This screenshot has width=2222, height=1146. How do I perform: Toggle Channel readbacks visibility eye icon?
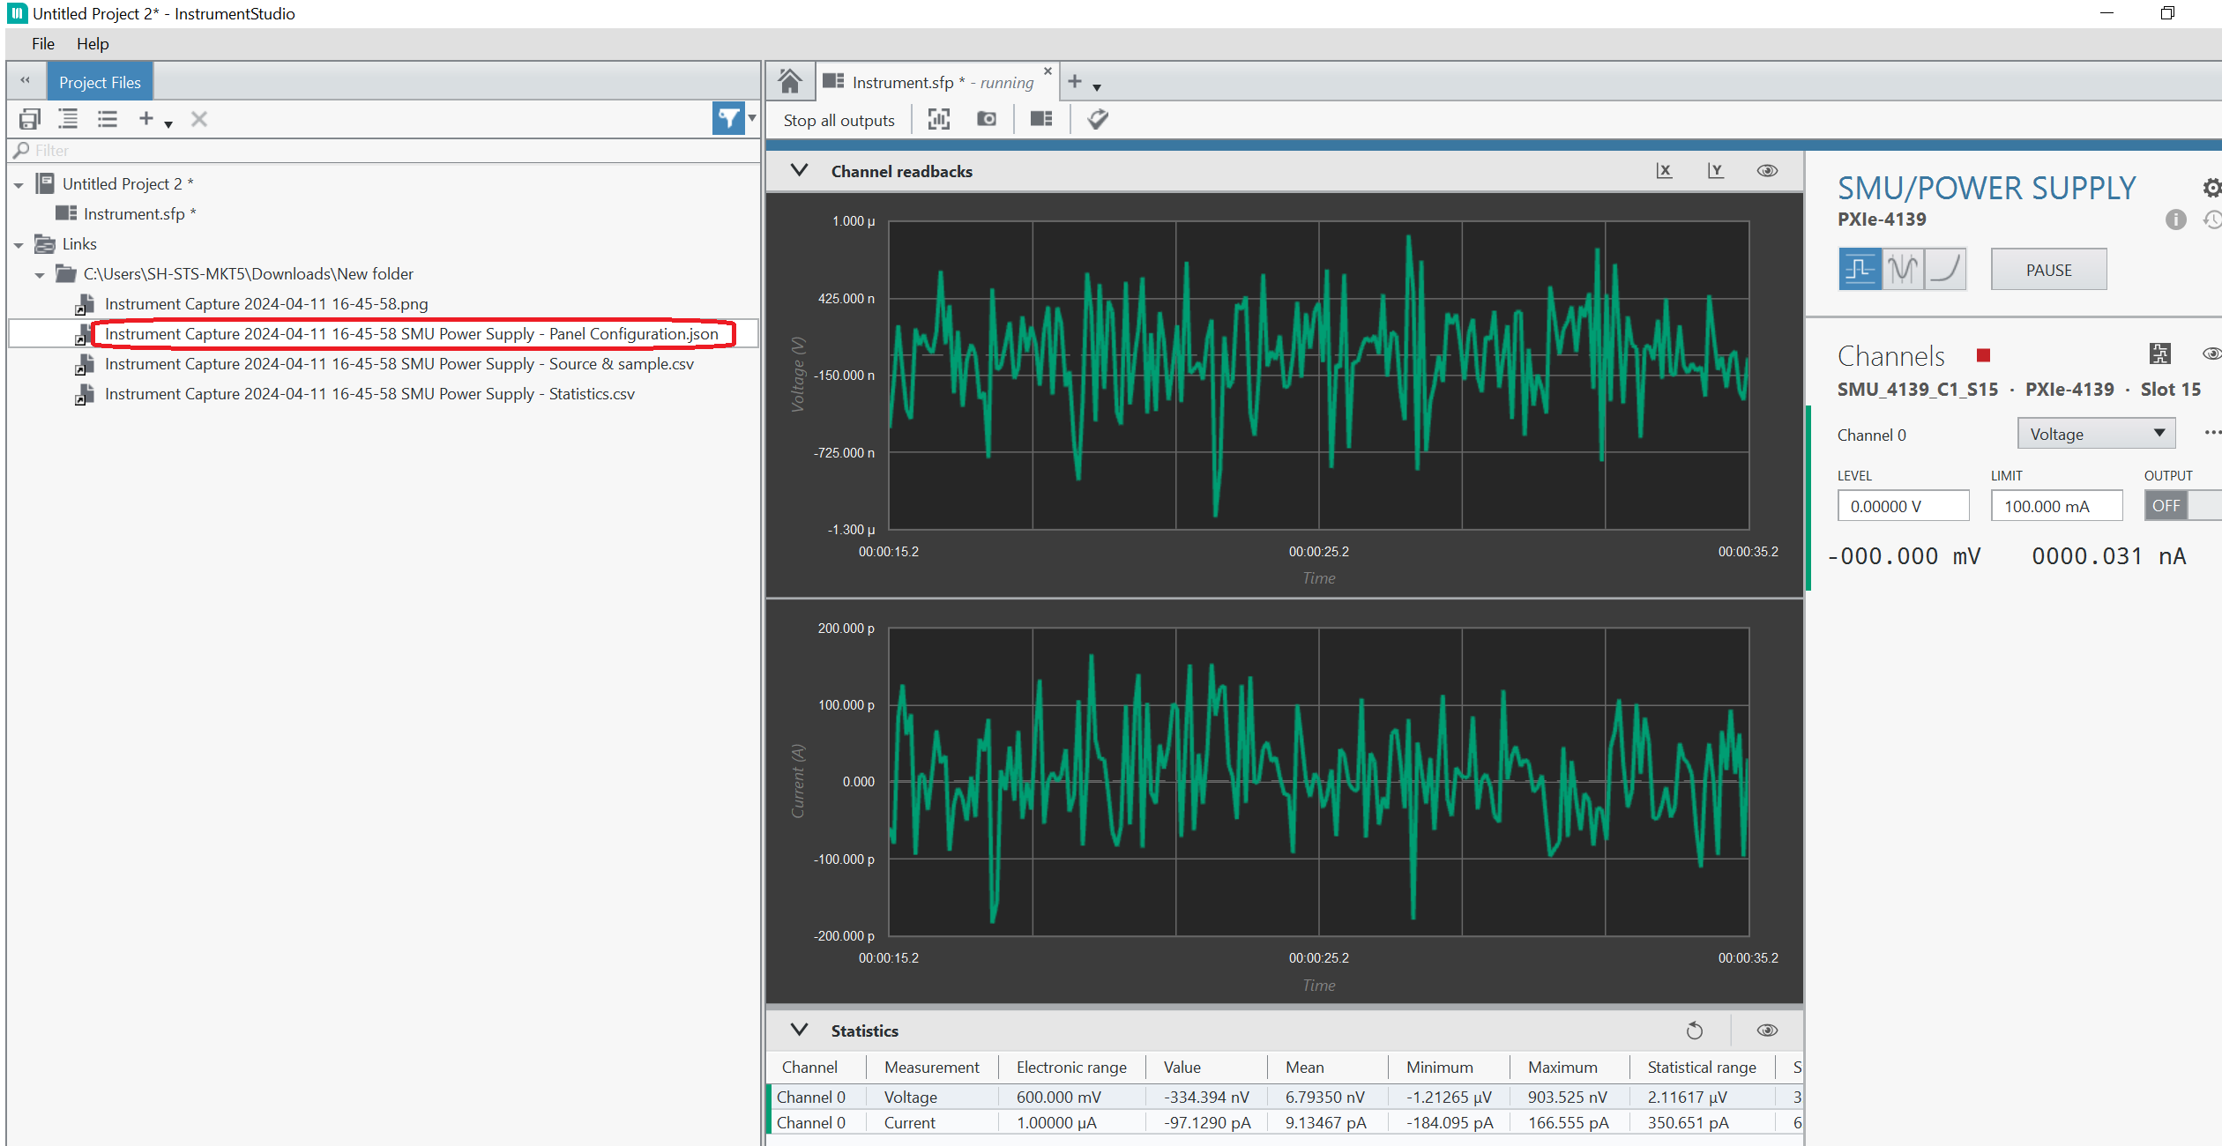click(x=1767, y=171)
